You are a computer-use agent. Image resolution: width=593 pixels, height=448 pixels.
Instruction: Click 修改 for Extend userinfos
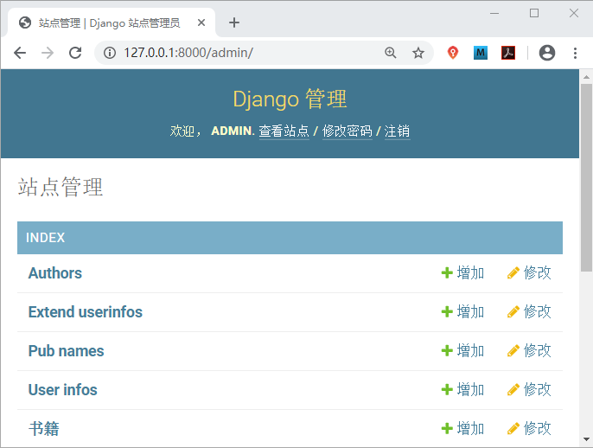(x=529, y=311)
